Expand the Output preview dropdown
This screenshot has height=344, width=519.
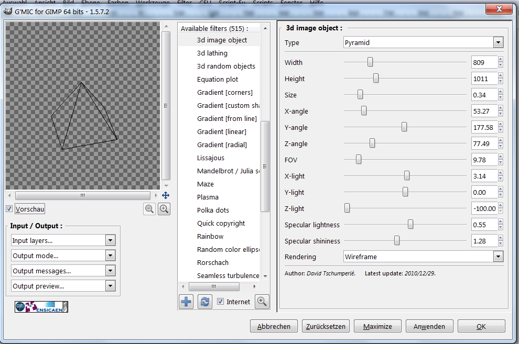pyautogui.click(x=63, y=286)
